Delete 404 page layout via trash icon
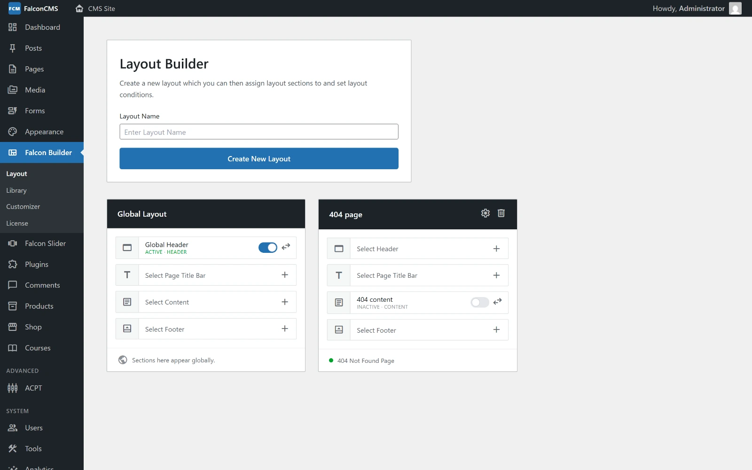 (501, 213)
